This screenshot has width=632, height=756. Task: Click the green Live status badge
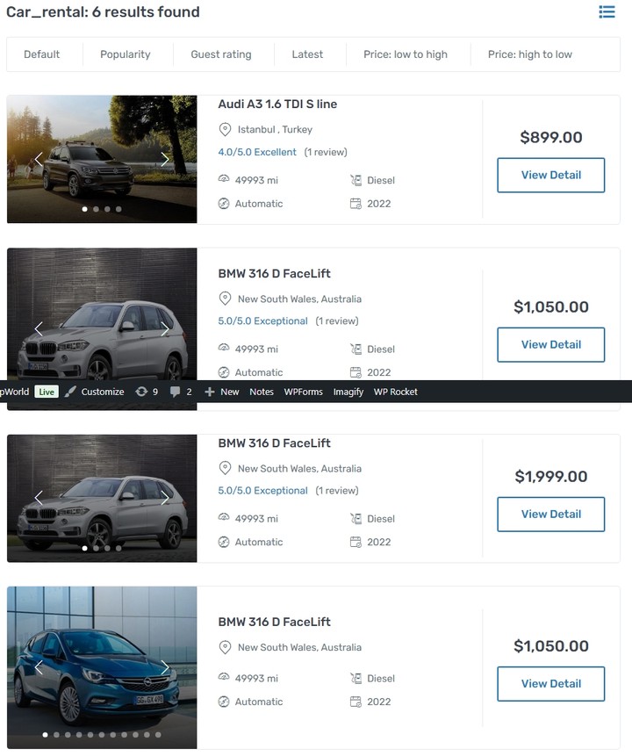(x=47, y=392)
